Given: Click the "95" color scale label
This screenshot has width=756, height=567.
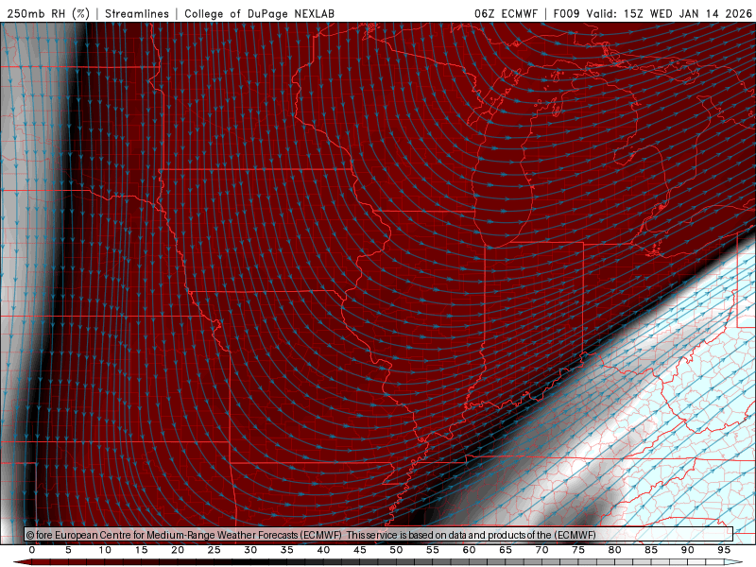Looking at the screenshot, I should pos(724,550).
